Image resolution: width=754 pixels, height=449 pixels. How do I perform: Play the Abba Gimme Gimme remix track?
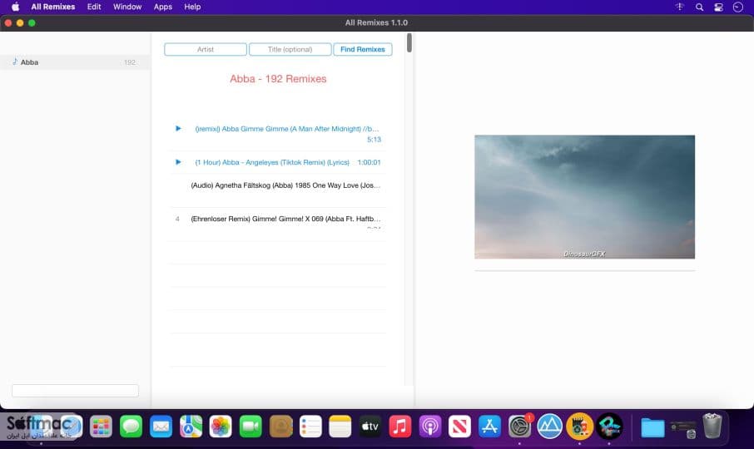178,128
